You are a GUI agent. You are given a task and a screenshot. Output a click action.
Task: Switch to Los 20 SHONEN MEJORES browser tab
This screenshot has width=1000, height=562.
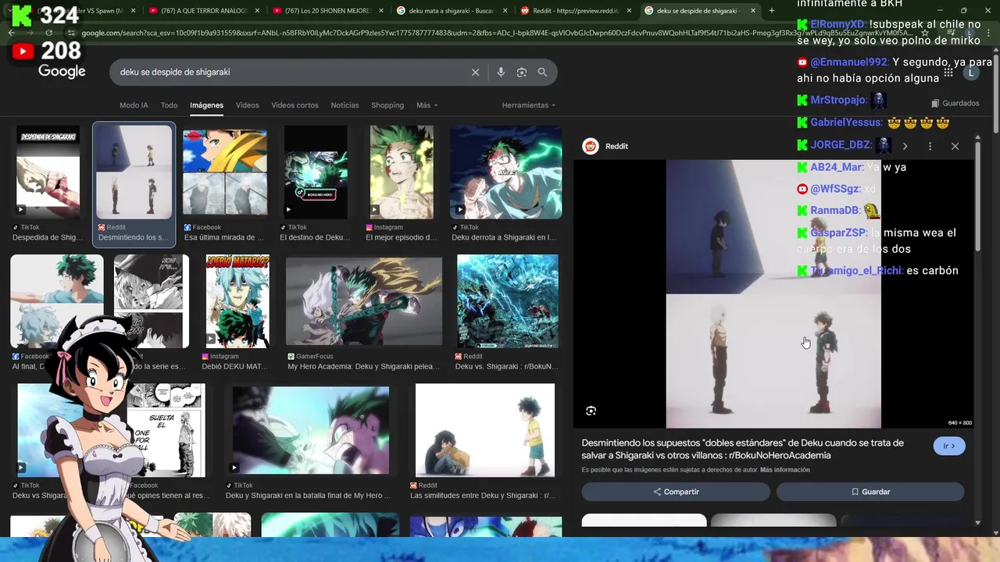click(x=327, y=11)
